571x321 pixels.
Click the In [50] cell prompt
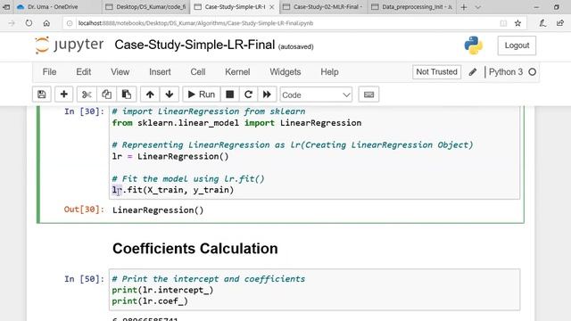click(x=84, y=279)
